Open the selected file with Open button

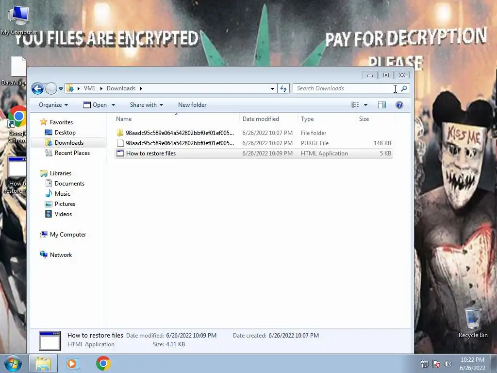pyautogui.click(x=95, y=105)
